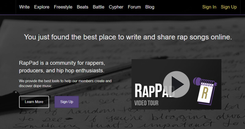Click the RapPad community description text

pyautogui.click(x=62, y=67)
